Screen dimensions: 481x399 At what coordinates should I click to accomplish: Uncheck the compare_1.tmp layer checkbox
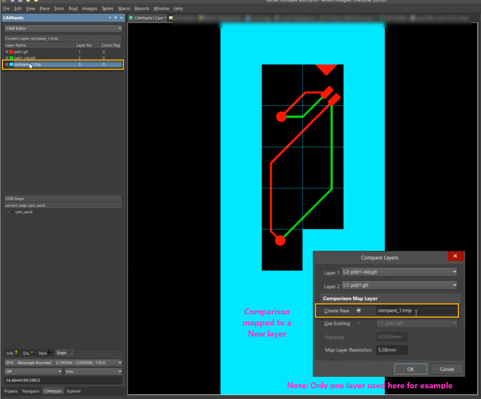pos(7,64)
